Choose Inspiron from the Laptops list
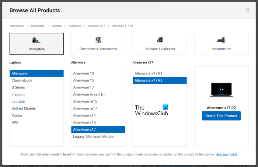258x167 pixels. click(18, 94)
